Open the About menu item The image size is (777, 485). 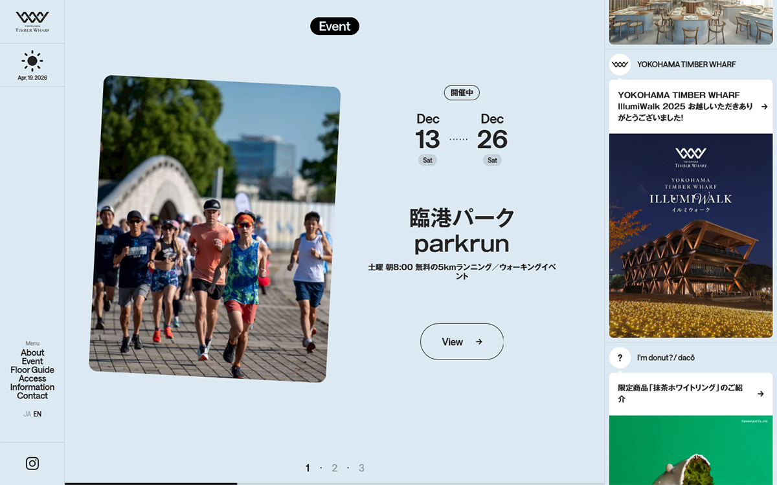point(32,353)
